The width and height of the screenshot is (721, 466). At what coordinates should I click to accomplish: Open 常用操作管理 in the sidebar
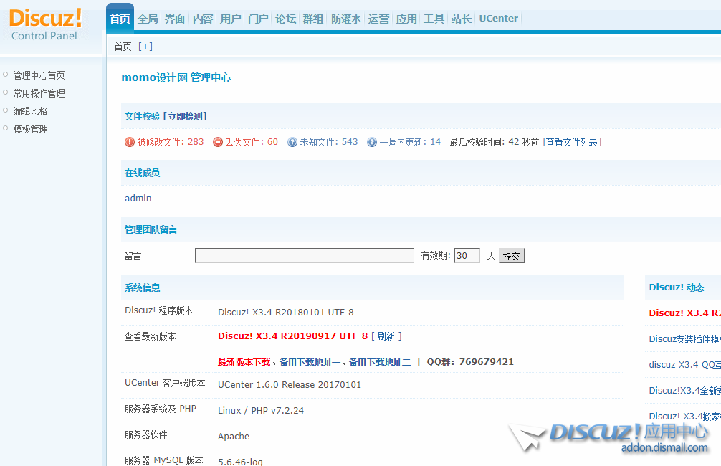pyautogui.click(x=39, y=93)
